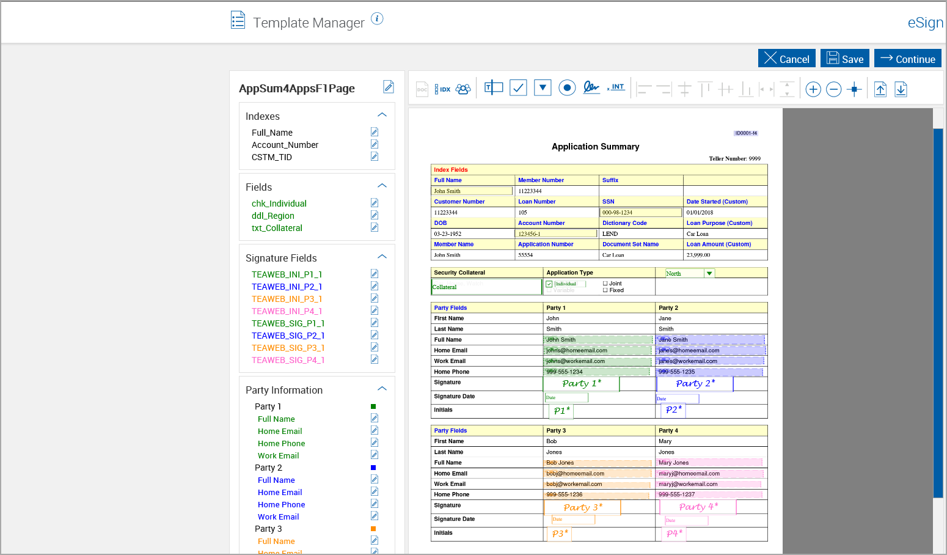Select the txt_Collateral field in list

tap(277, 228)
